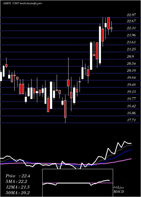Click the last red candlestick on the right

click(111, 28)
